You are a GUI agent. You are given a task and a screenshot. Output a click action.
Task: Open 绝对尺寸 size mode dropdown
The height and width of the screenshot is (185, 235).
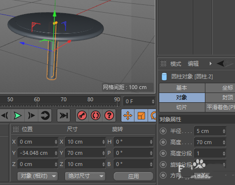click(85, 176)
